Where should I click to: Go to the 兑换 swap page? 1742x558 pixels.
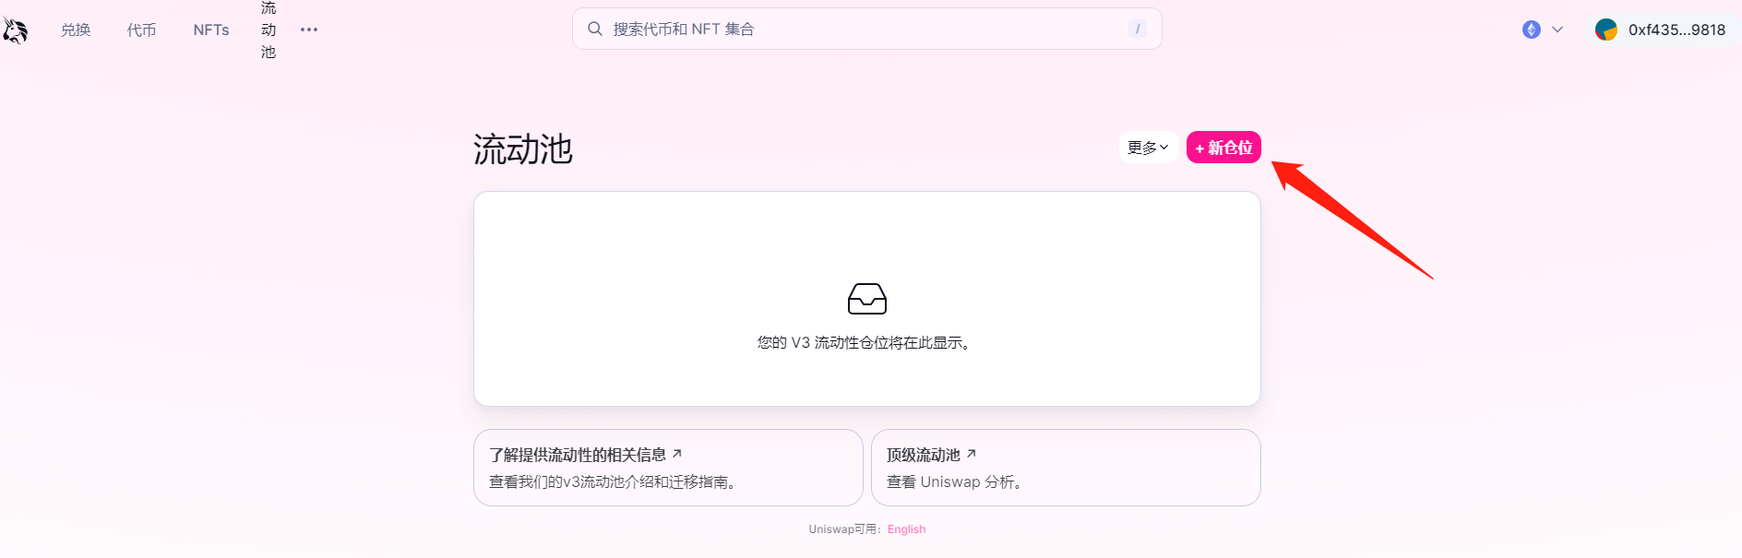click(76, 30)
